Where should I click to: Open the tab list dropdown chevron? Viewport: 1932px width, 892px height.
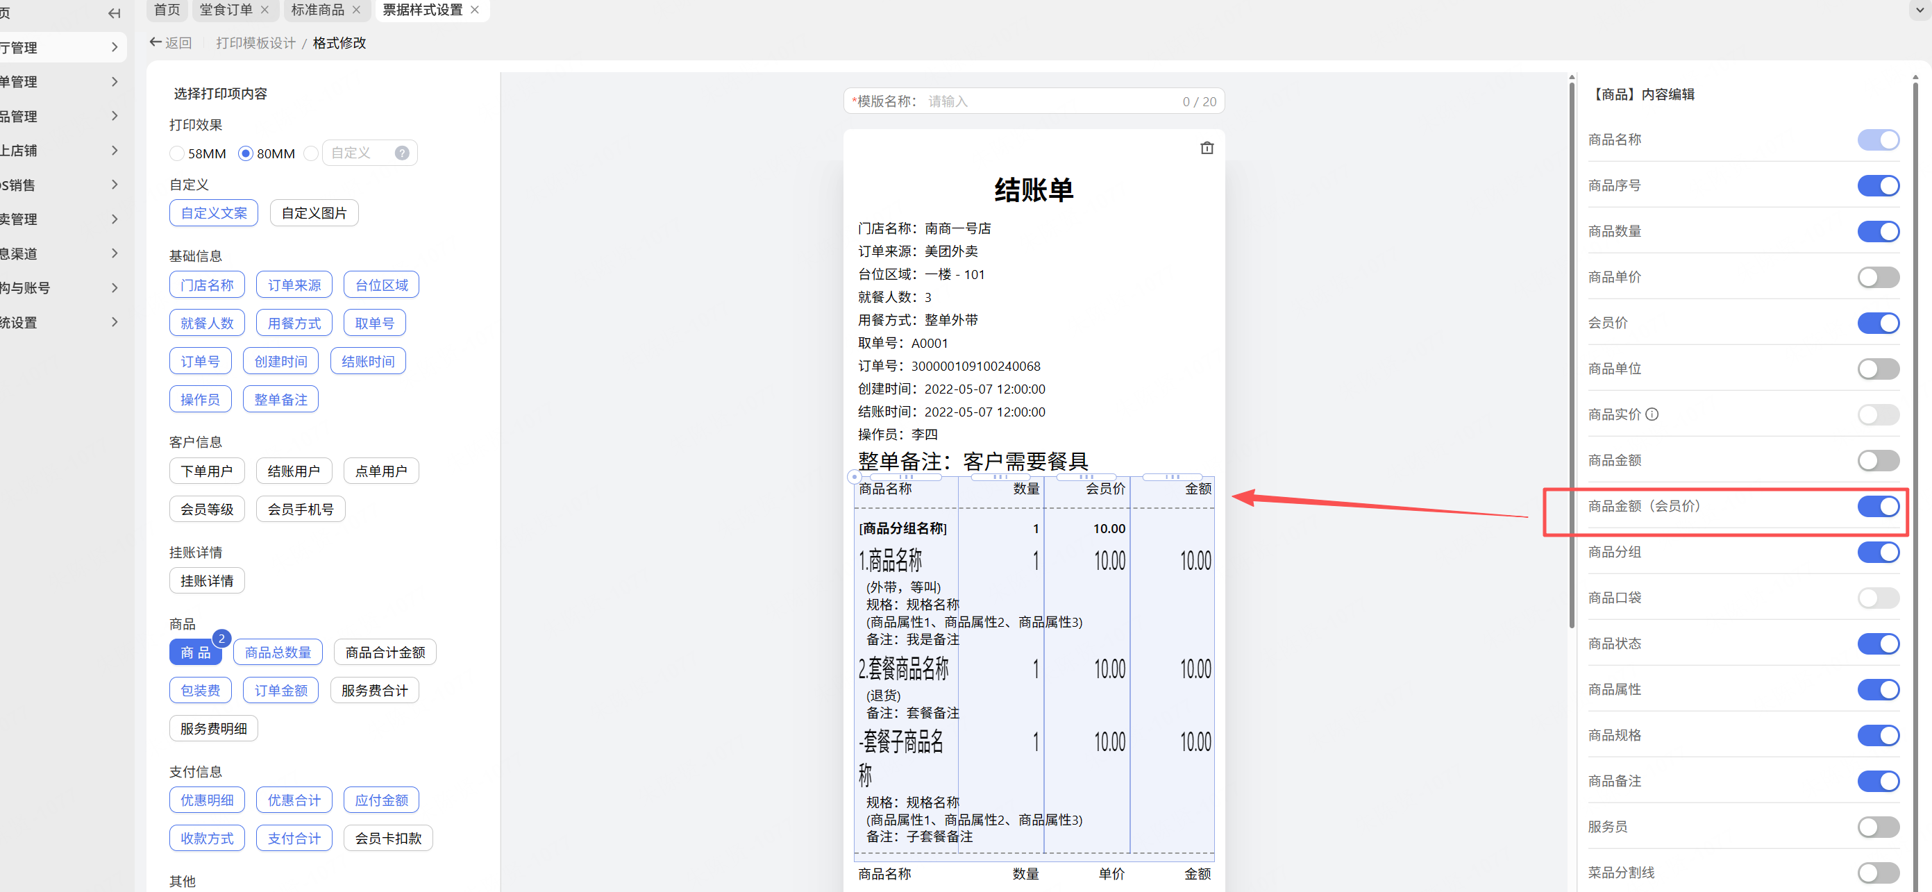point(1919,10)
